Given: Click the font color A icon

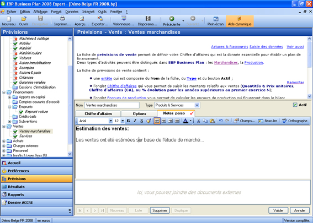Looking at the screenshot, I should (x=185, y=121).
